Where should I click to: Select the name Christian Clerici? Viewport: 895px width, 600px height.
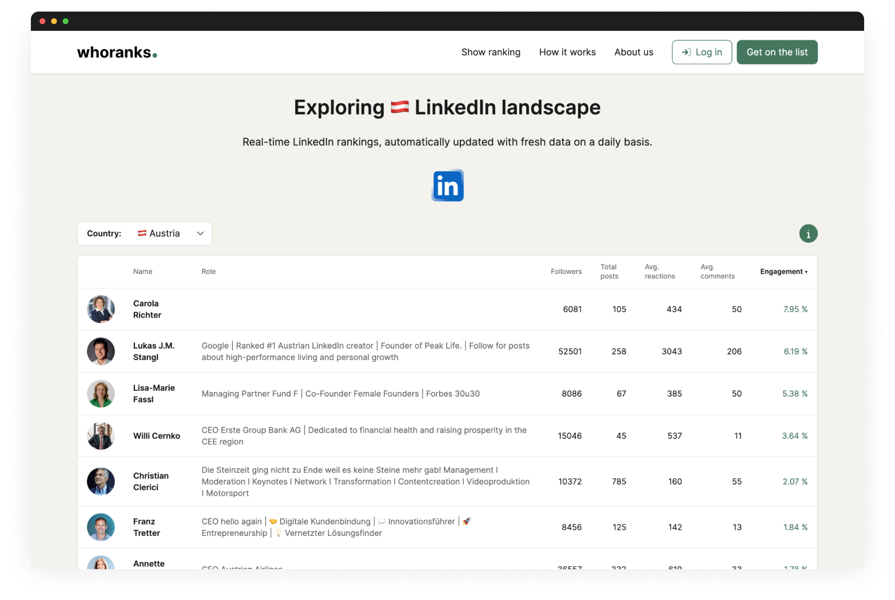point(151,481)
